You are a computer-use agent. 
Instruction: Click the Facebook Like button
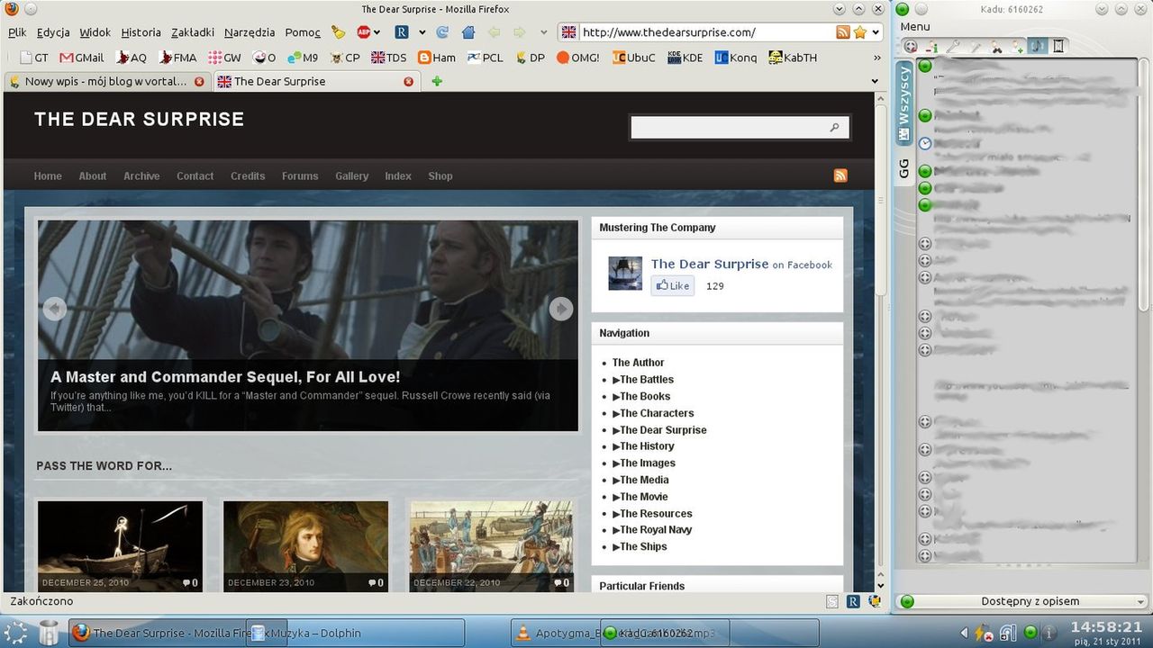pos(673,286)
